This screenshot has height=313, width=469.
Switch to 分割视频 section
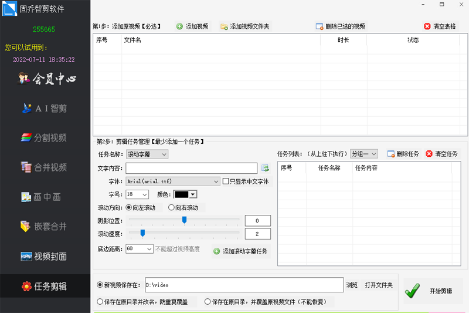pyautogui.click(x=44, y=138)
